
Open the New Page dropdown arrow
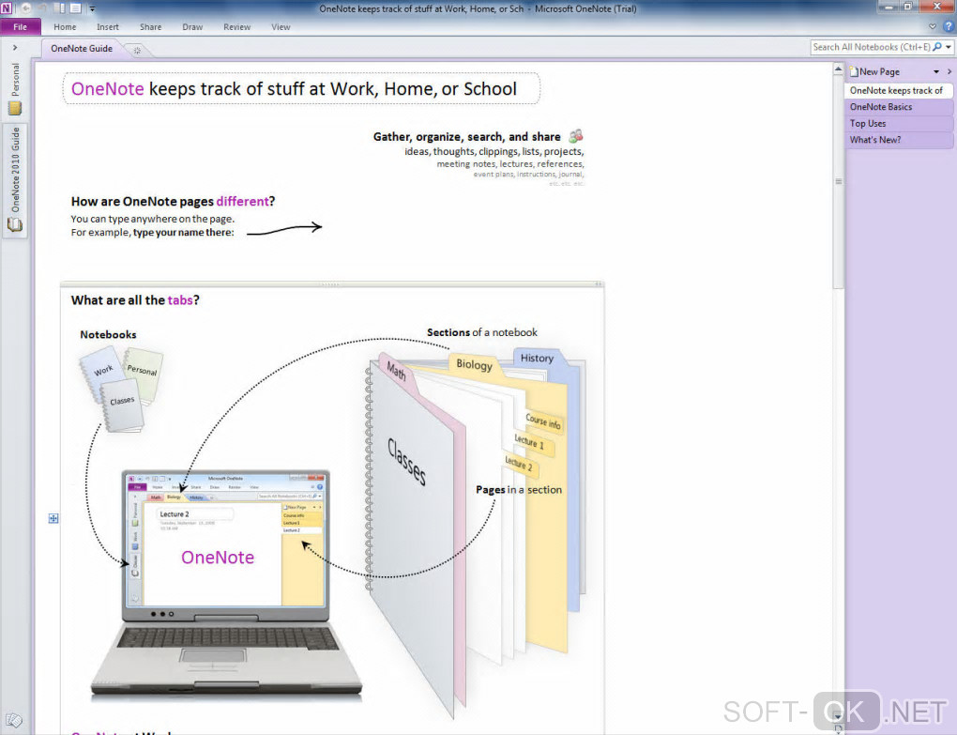click(936, 72)
